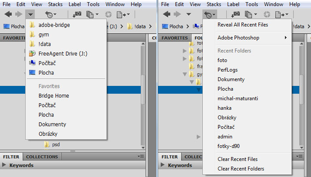Open parent folder dropdown arrow in right window
This screenshot has height=177, width=311.
pos(189,14)
